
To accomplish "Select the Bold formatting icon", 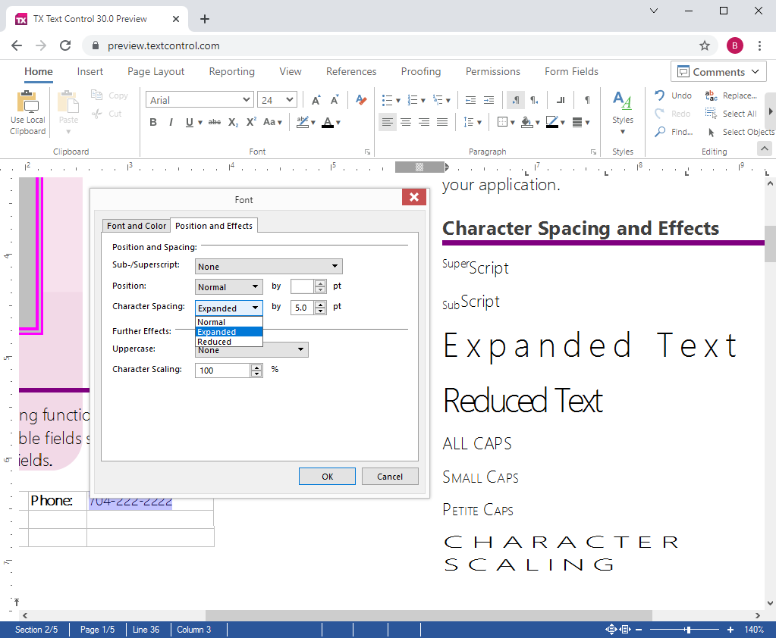I will coord(153,122).
